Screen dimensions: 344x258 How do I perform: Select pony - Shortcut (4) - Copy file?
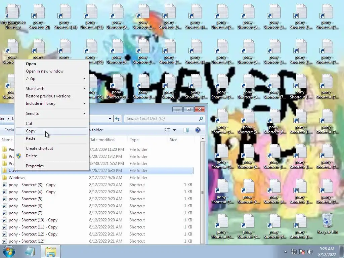click(97, 192)
